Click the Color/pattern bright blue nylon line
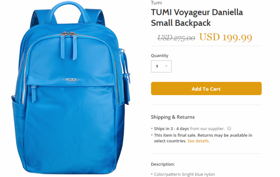Image resolution: width=280 pixels, height=177 pixels. (x=184, y=174)
